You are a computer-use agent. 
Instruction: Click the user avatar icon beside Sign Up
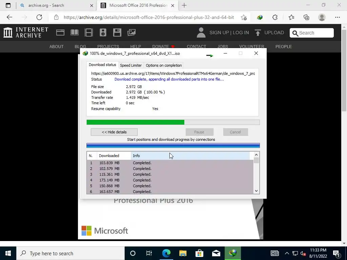click(x=201, y=32)
